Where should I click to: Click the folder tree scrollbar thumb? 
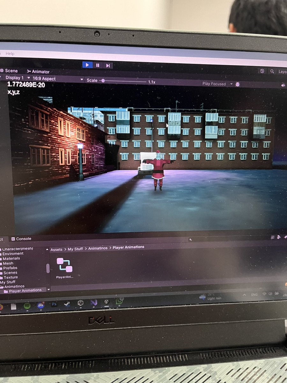(x=48, y=268)
